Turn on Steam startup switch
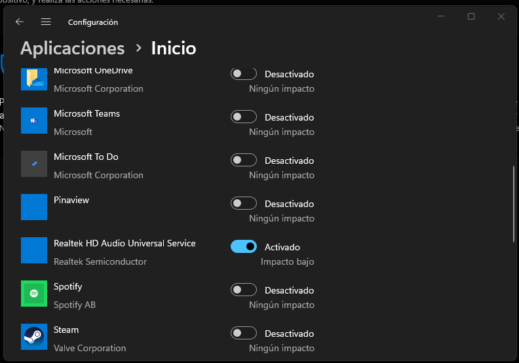 (244, 333)
